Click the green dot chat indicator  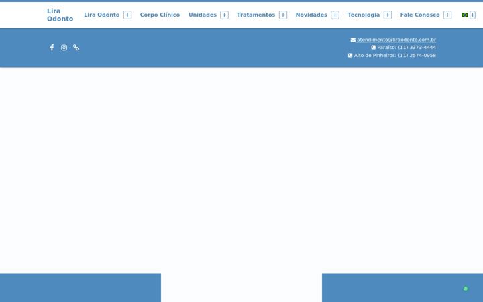466,289
